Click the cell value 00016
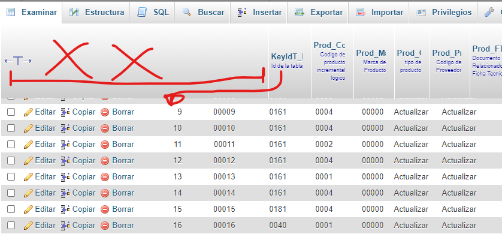 click(224, 225)
